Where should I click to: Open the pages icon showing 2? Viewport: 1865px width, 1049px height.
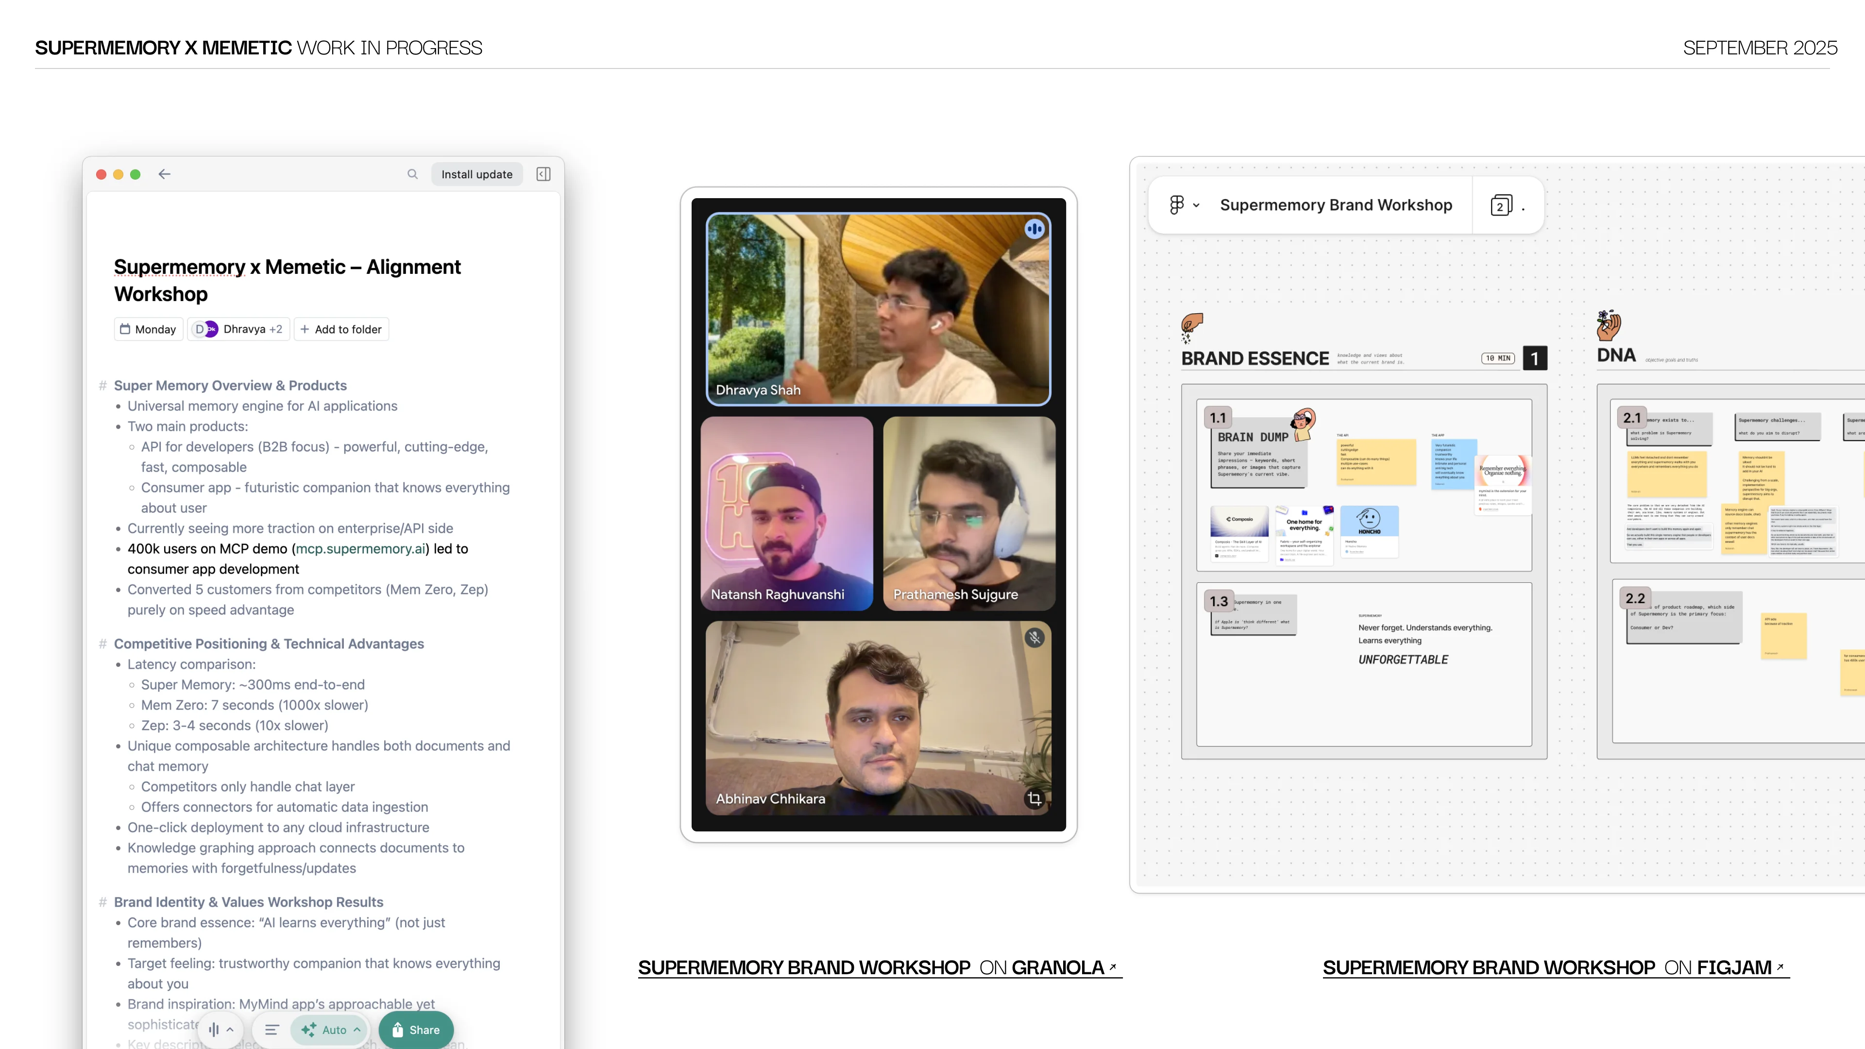click(1502, 205)
